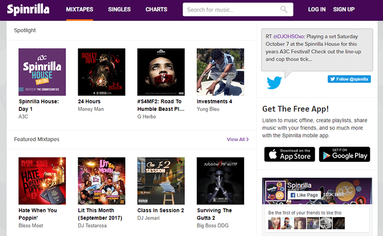Screen dimensions: 383x236
Task: Open #S4MF2 G Herbo cover art
Action: 161,72
